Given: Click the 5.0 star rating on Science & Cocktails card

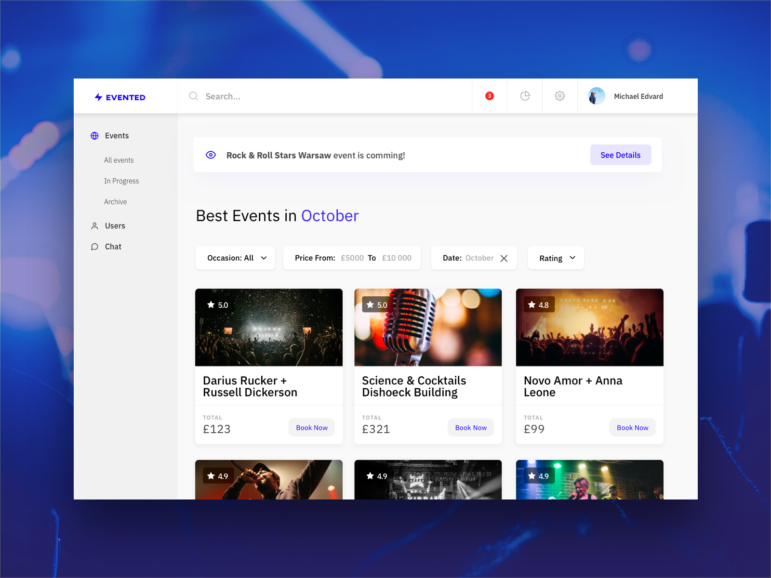Looking at the screenshot, I should [377, 305].
